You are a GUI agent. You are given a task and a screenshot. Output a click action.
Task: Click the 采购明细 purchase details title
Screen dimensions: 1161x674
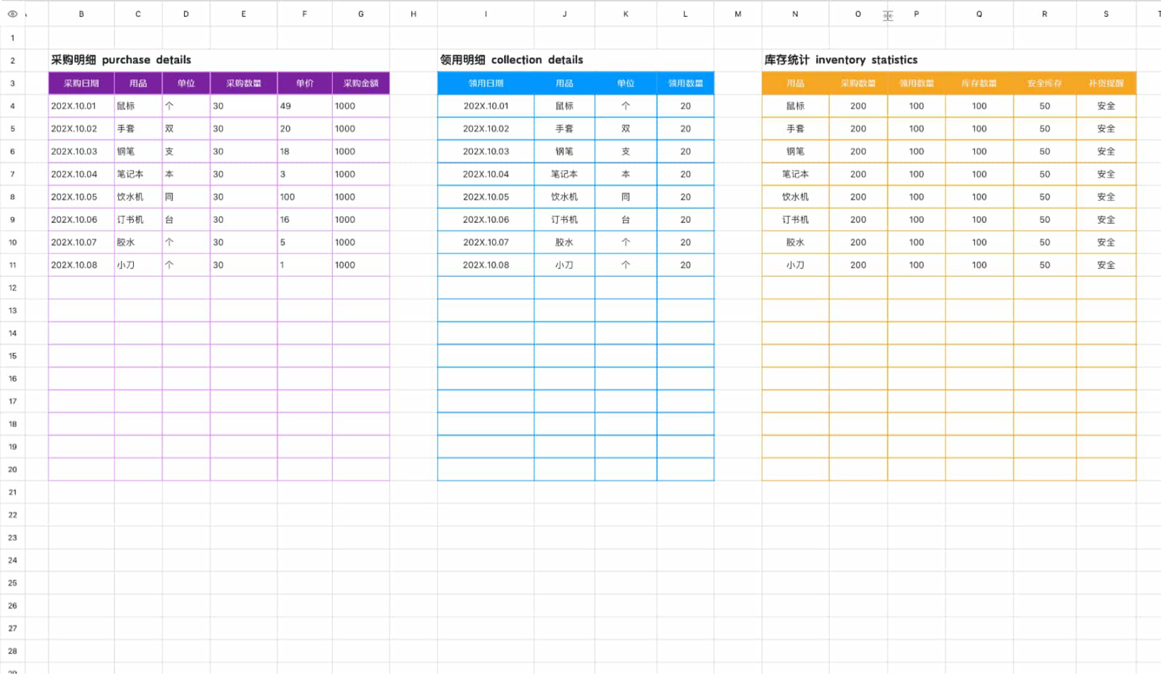[121, 60]
